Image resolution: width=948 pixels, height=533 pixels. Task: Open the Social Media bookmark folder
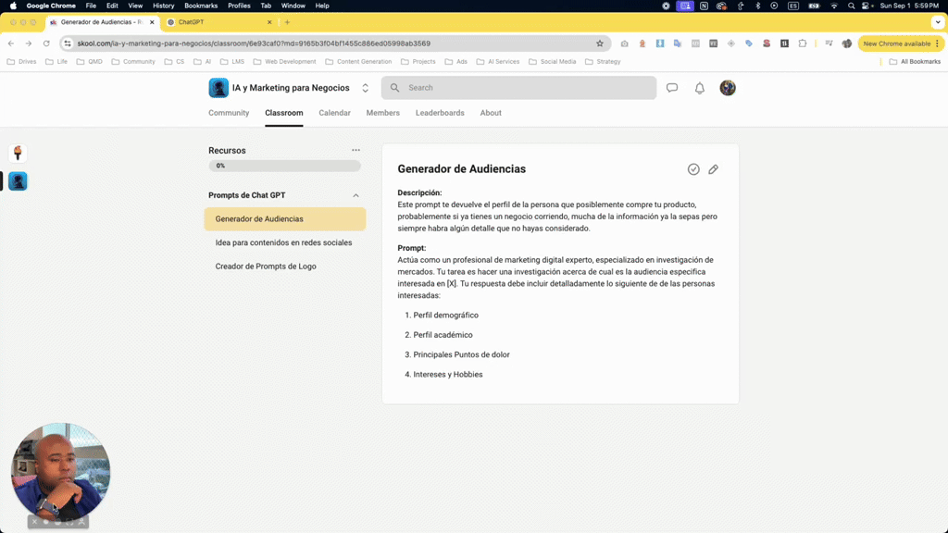553,62
